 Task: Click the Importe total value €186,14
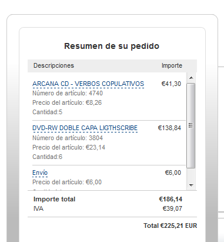coord(170,199)
